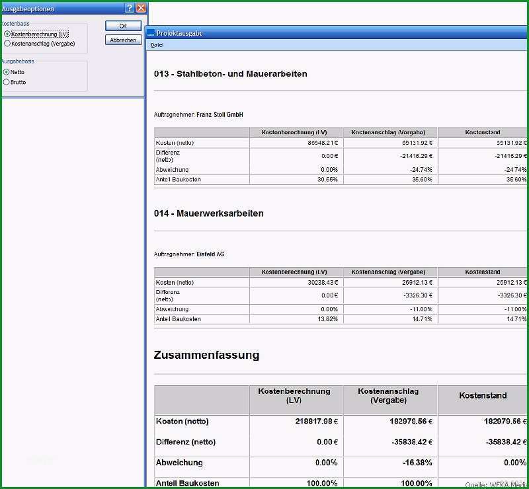Click the 39.55% Anteil Baukosten value
Screen dimensions: 529x489
click(x=327, y=180)
